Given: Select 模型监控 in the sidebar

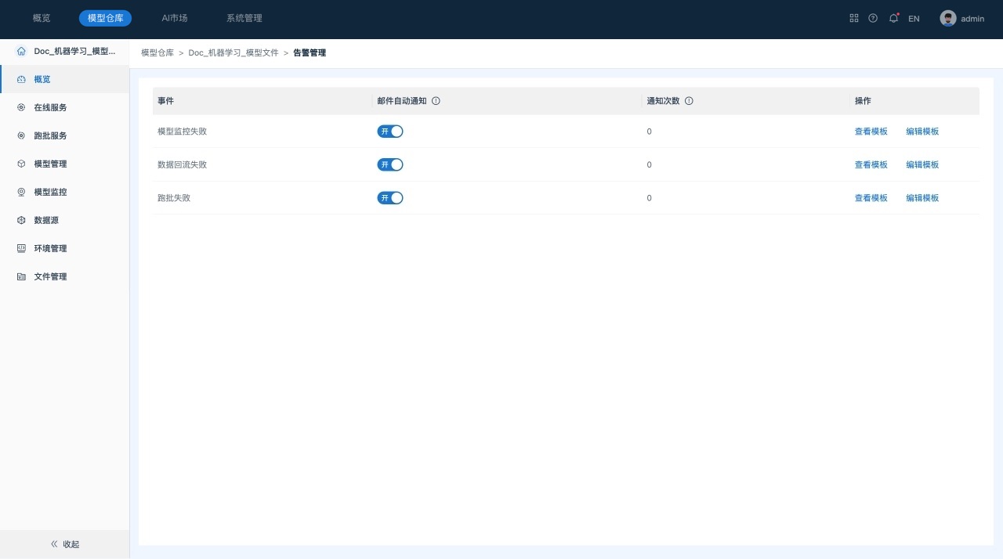Looking at the screenshot, I should click(x=50, y=192).
